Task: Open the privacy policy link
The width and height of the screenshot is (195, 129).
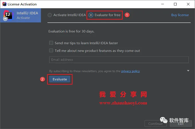Action: pyautogui.click(x=130, y=71)
